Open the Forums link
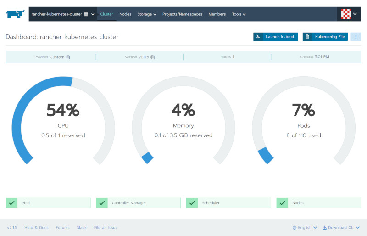Screen dimensions: 367x236 (62, 228)
